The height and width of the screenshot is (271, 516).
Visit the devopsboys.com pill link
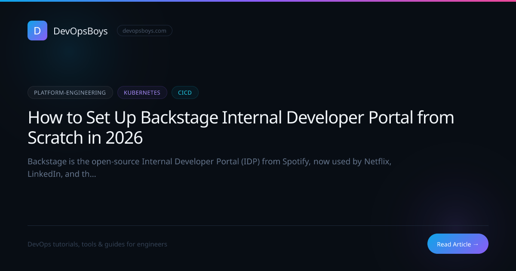[144, 31]
